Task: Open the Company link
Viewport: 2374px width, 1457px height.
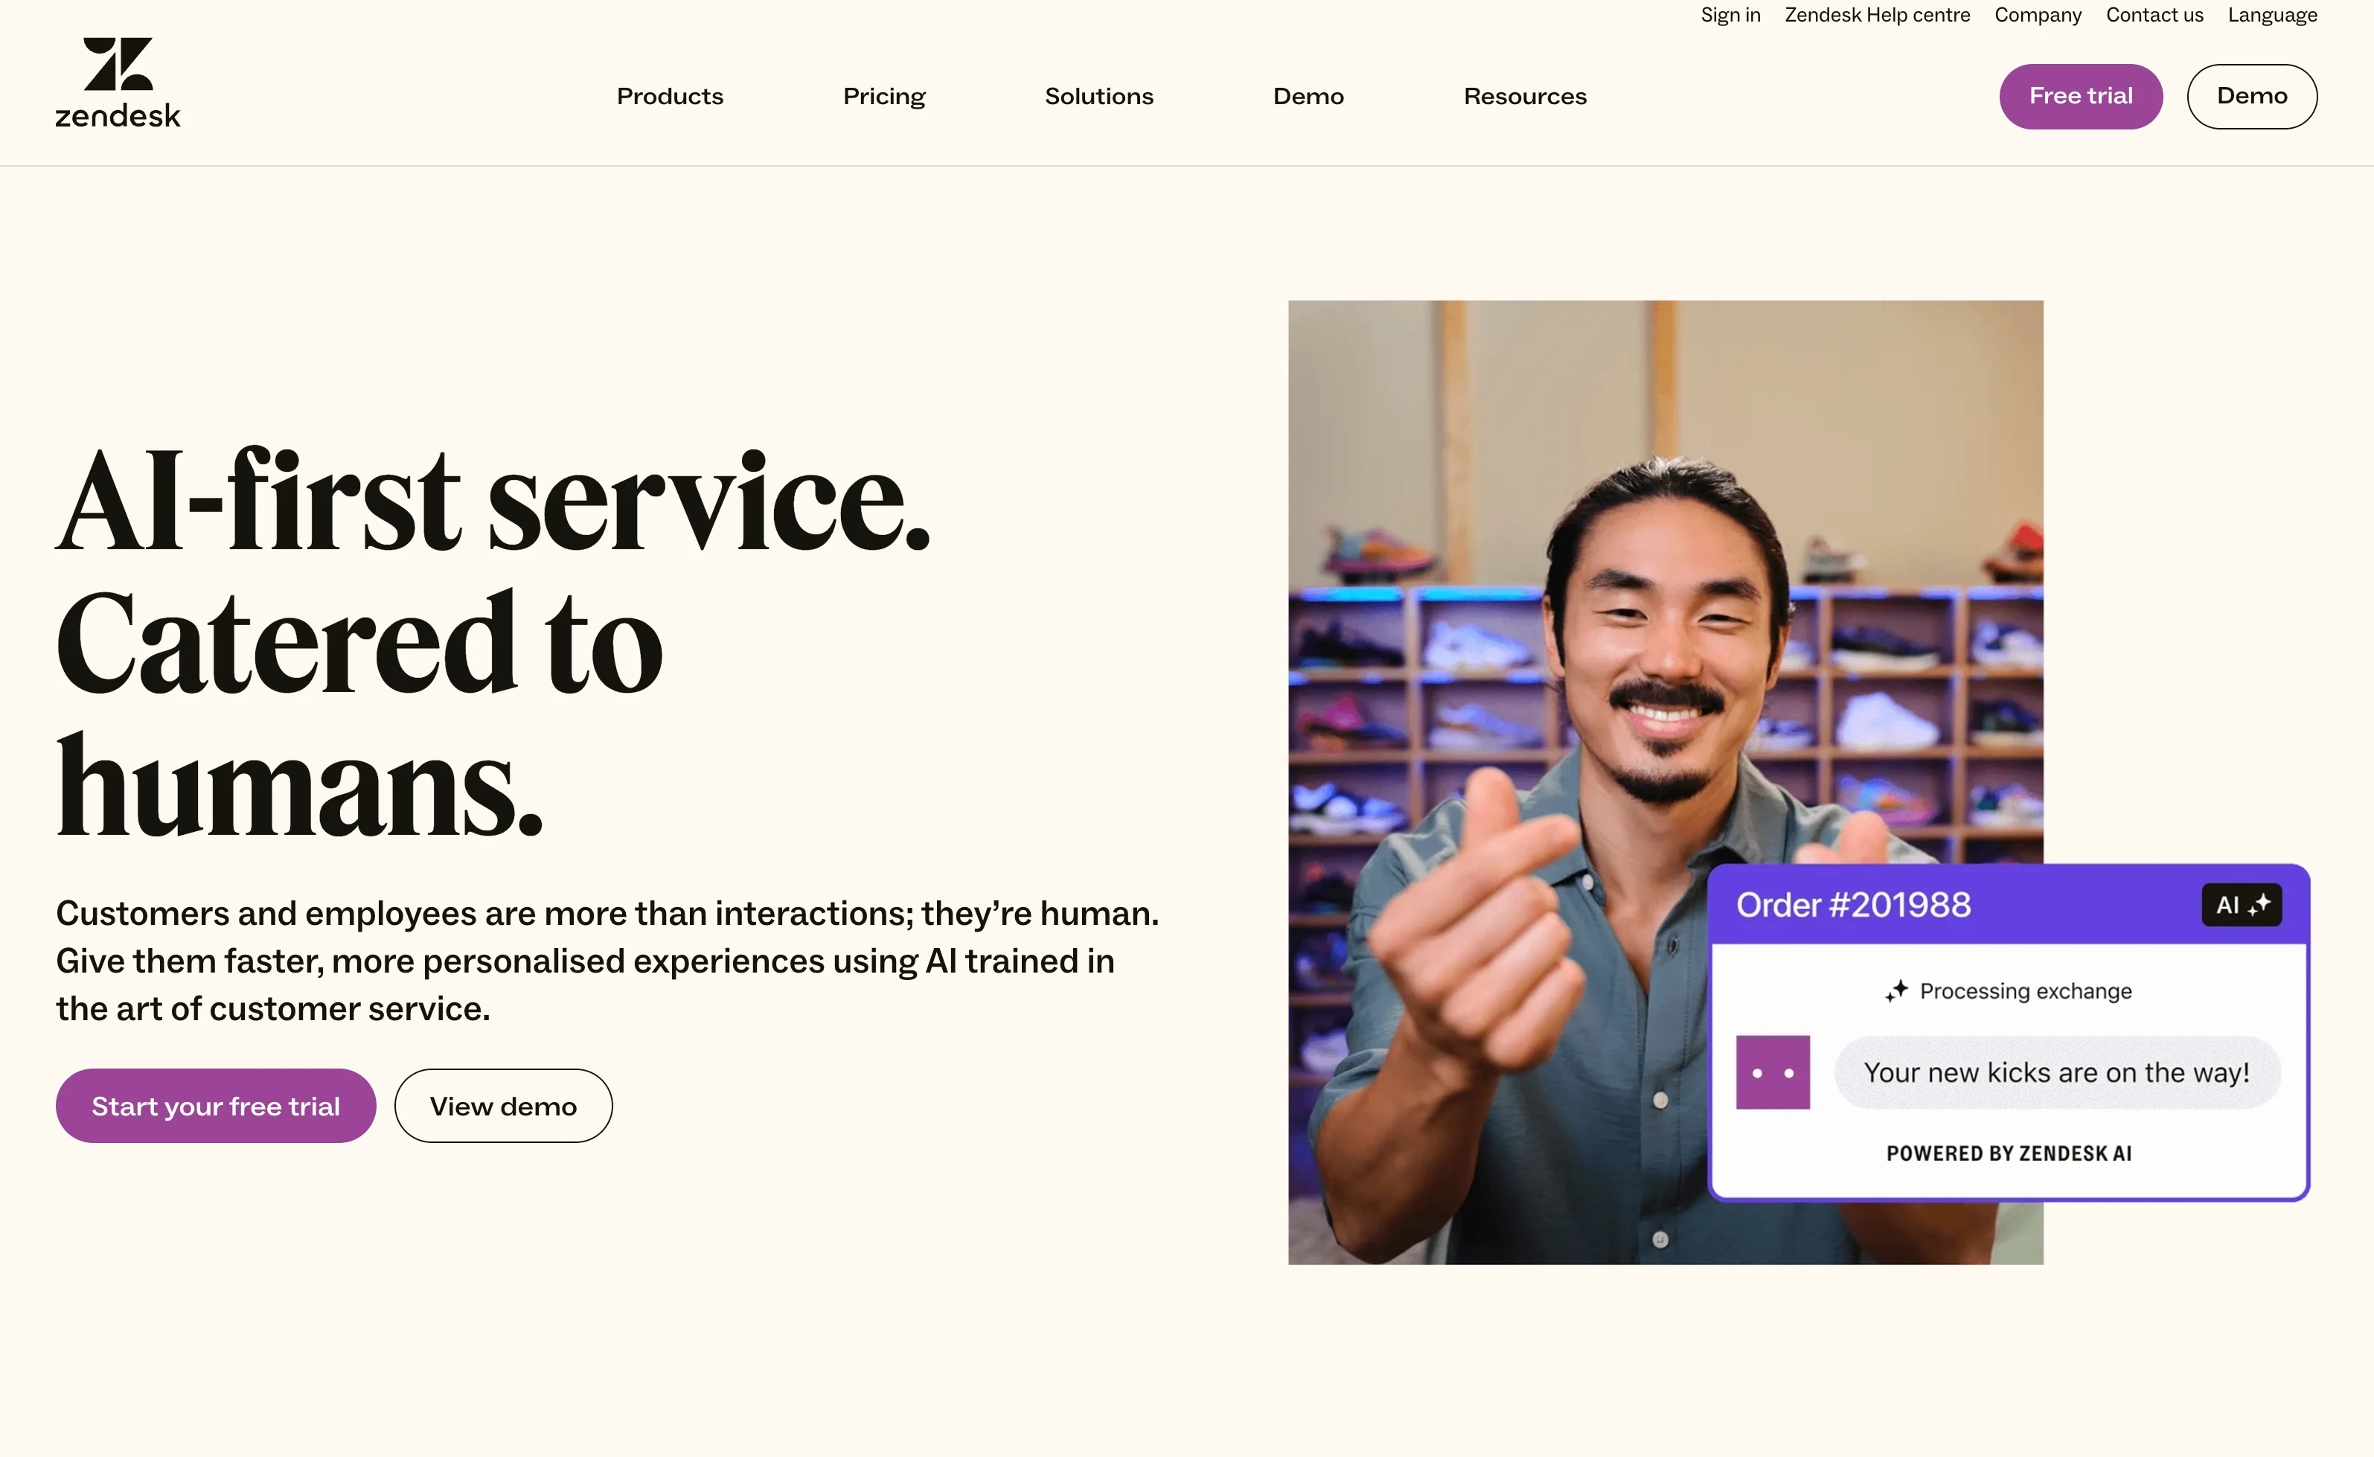Action: coord(2038,16)
